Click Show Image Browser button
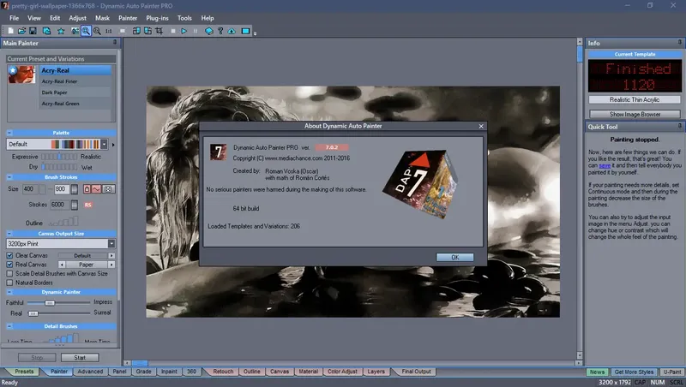The image size is (686, 387). point(635,114)
